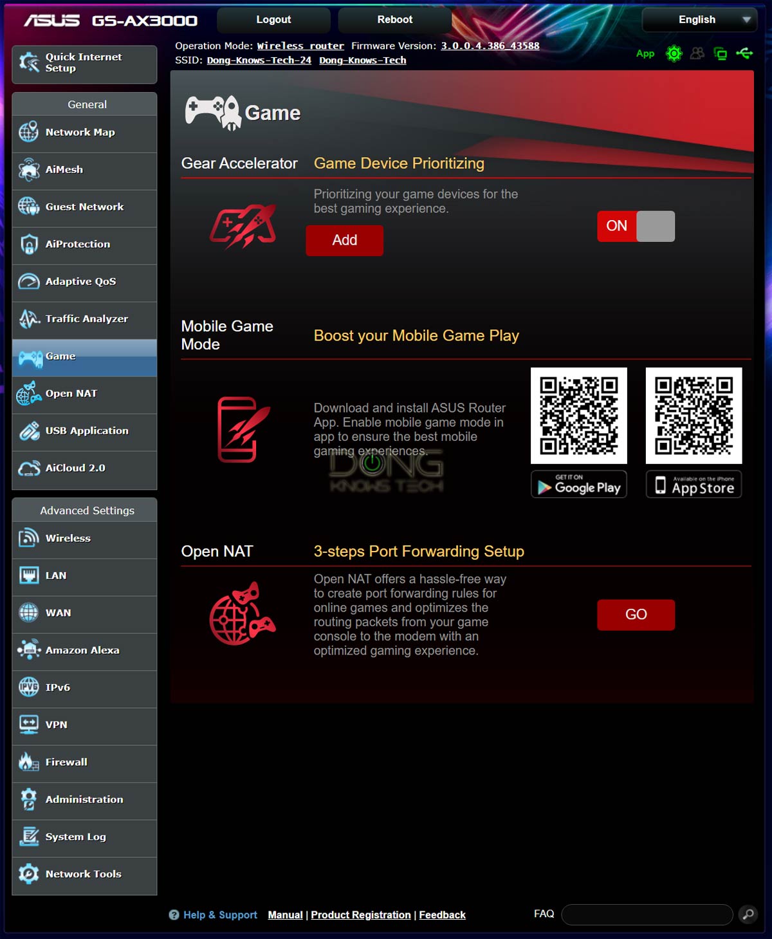Open AiMesh from the sidebar

click(x=84, y=170)
